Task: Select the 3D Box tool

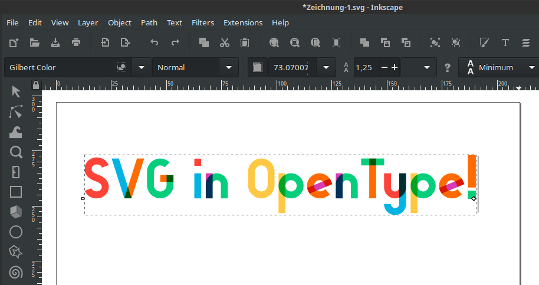Action: point(16,212)
